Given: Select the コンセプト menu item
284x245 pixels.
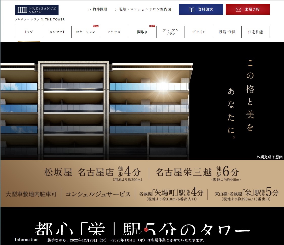Looking at the screenshot, I should coord(57,32).
